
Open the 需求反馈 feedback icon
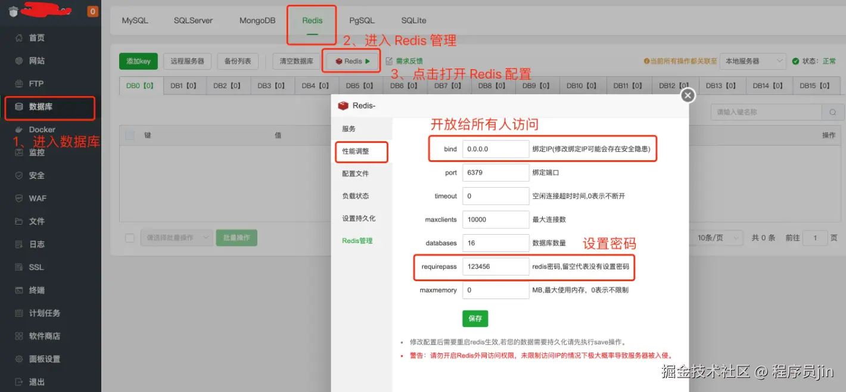(x=389, y=61)
